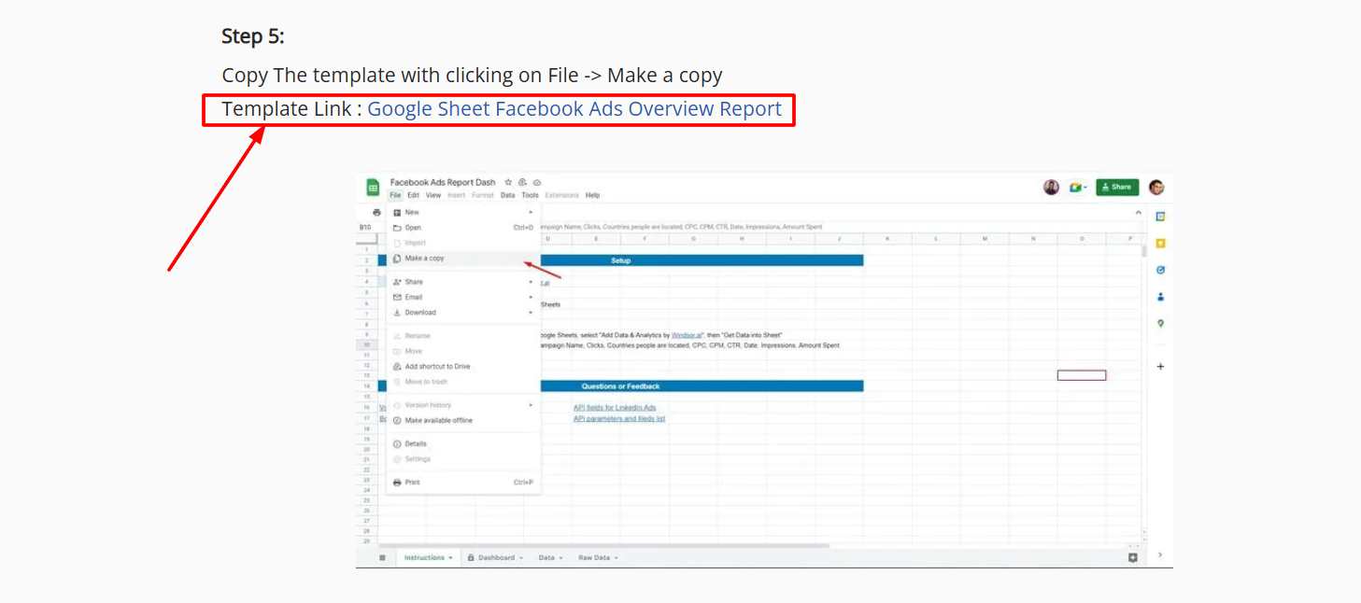Expand the New submenu in File menu
This screenshot has height=603, width=1361.
pos(463,212)
